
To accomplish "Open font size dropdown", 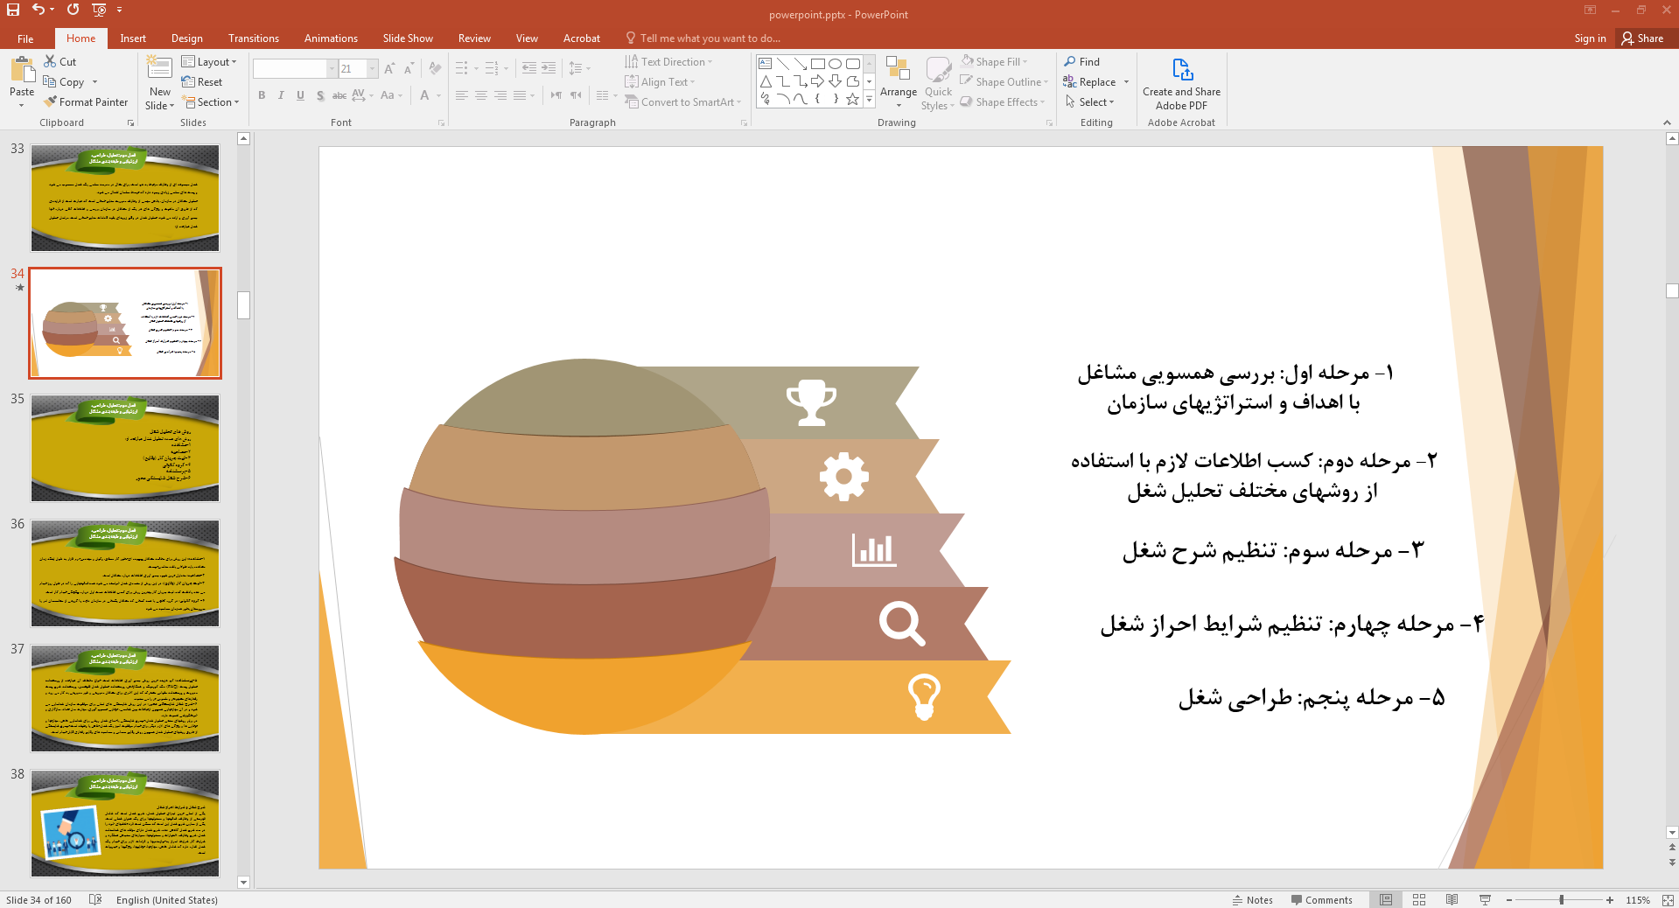I will tap(373, 69).
